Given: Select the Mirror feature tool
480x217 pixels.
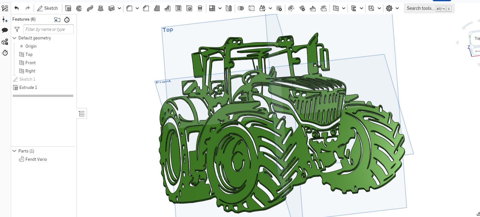Looking at the screenshot, I should pos(229,8).
